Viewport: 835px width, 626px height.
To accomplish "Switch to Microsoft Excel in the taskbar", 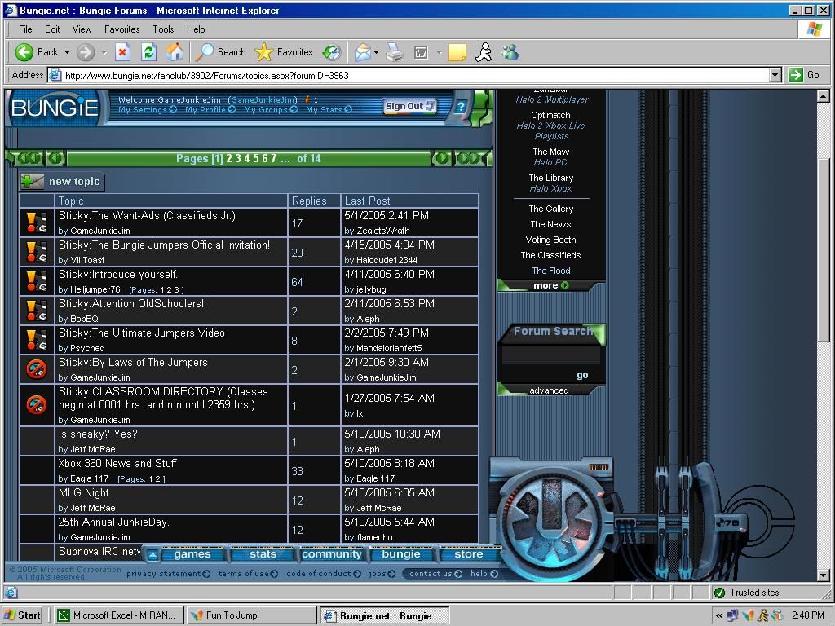I will (x=117, y=615).
